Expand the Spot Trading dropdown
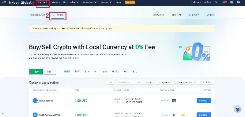The height and width of the screenshot is (117, 245). (x=71, y=2)
